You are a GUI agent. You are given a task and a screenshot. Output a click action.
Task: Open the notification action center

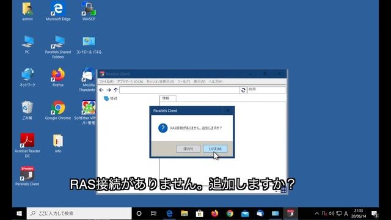[375, 213]
